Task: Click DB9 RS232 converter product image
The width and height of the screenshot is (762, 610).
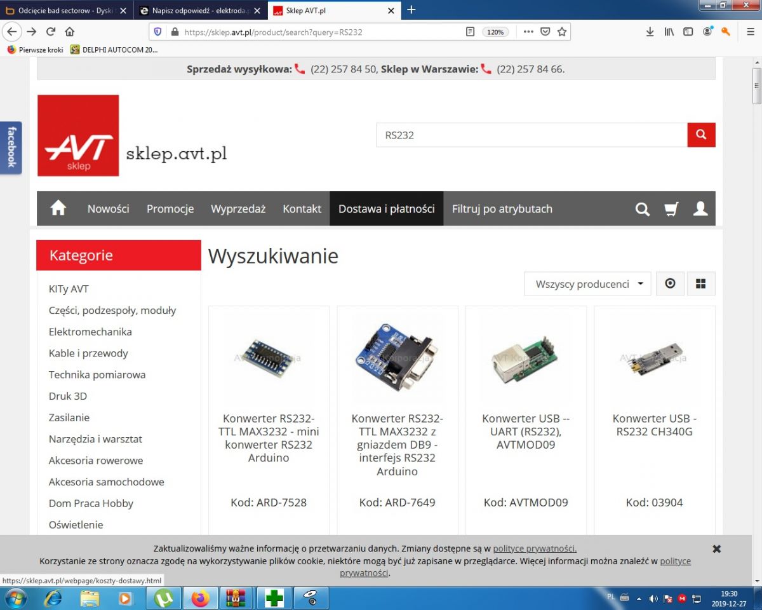Action: click(x=398, y=358)
